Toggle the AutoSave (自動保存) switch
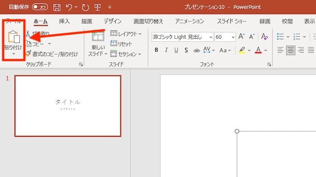Viewport: 316px width, 177px height. click(x=40, y=7)
